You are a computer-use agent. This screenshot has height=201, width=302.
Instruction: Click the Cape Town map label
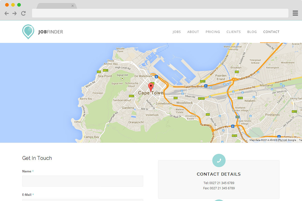point(151,93)
